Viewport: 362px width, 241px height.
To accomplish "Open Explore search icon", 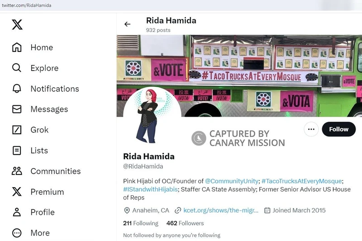I will pos(17,68).
